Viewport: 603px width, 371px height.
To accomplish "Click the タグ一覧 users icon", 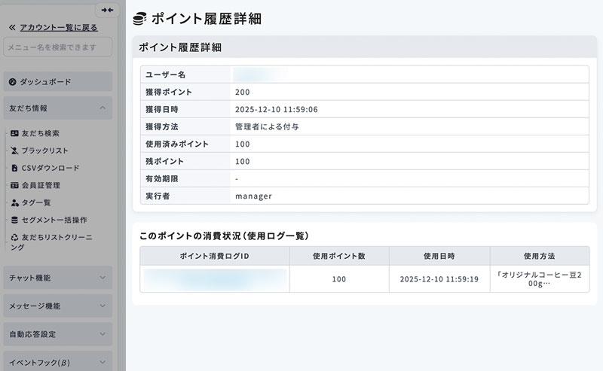I will [14, 202].
